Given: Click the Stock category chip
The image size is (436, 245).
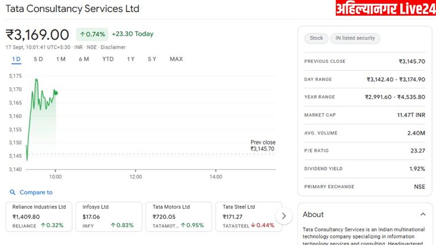Looking at the screenshot, I should click(316, 38).
